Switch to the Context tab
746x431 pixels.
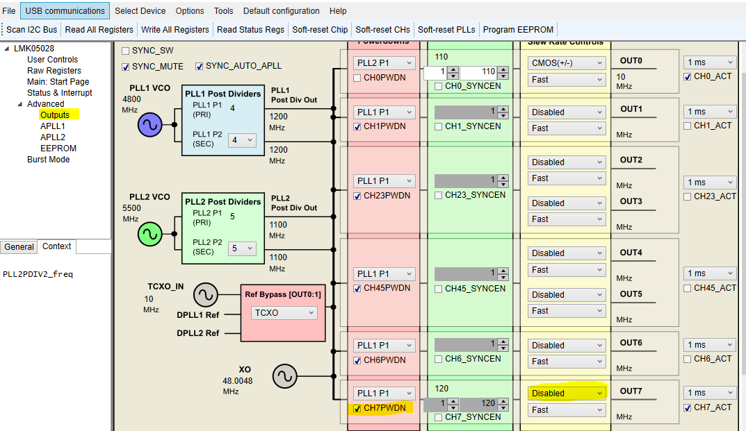(56, 246)
